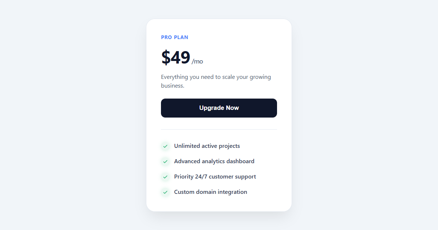Screen dimensions: 438x230
Task: Select the Unlimited active projects feature text
Action: click(207, 146)
